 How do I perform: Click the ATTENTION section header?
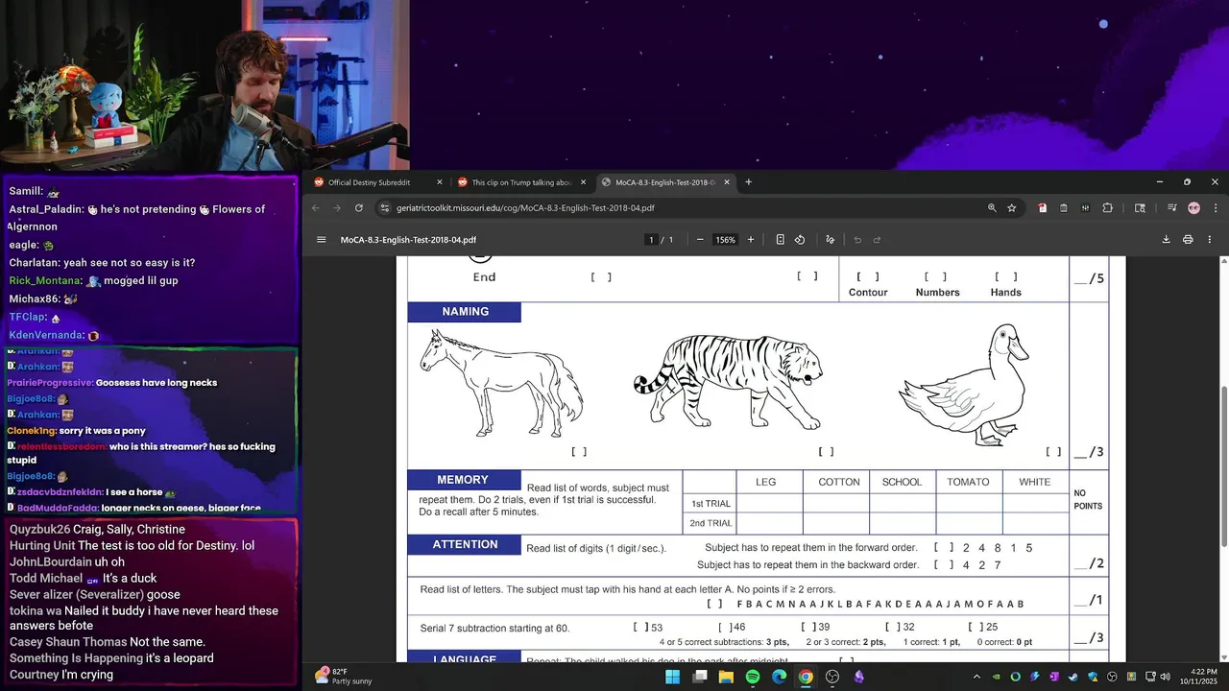click(x=465, y=545)
